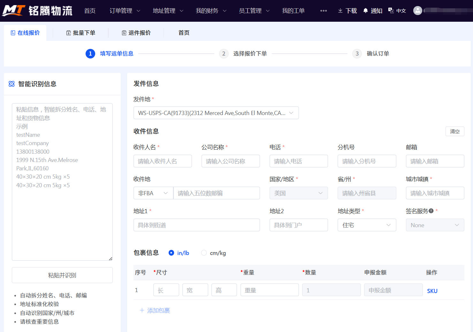Click the 地址1 street input field
The image size is (473, 332).
[x=197, y=225]
